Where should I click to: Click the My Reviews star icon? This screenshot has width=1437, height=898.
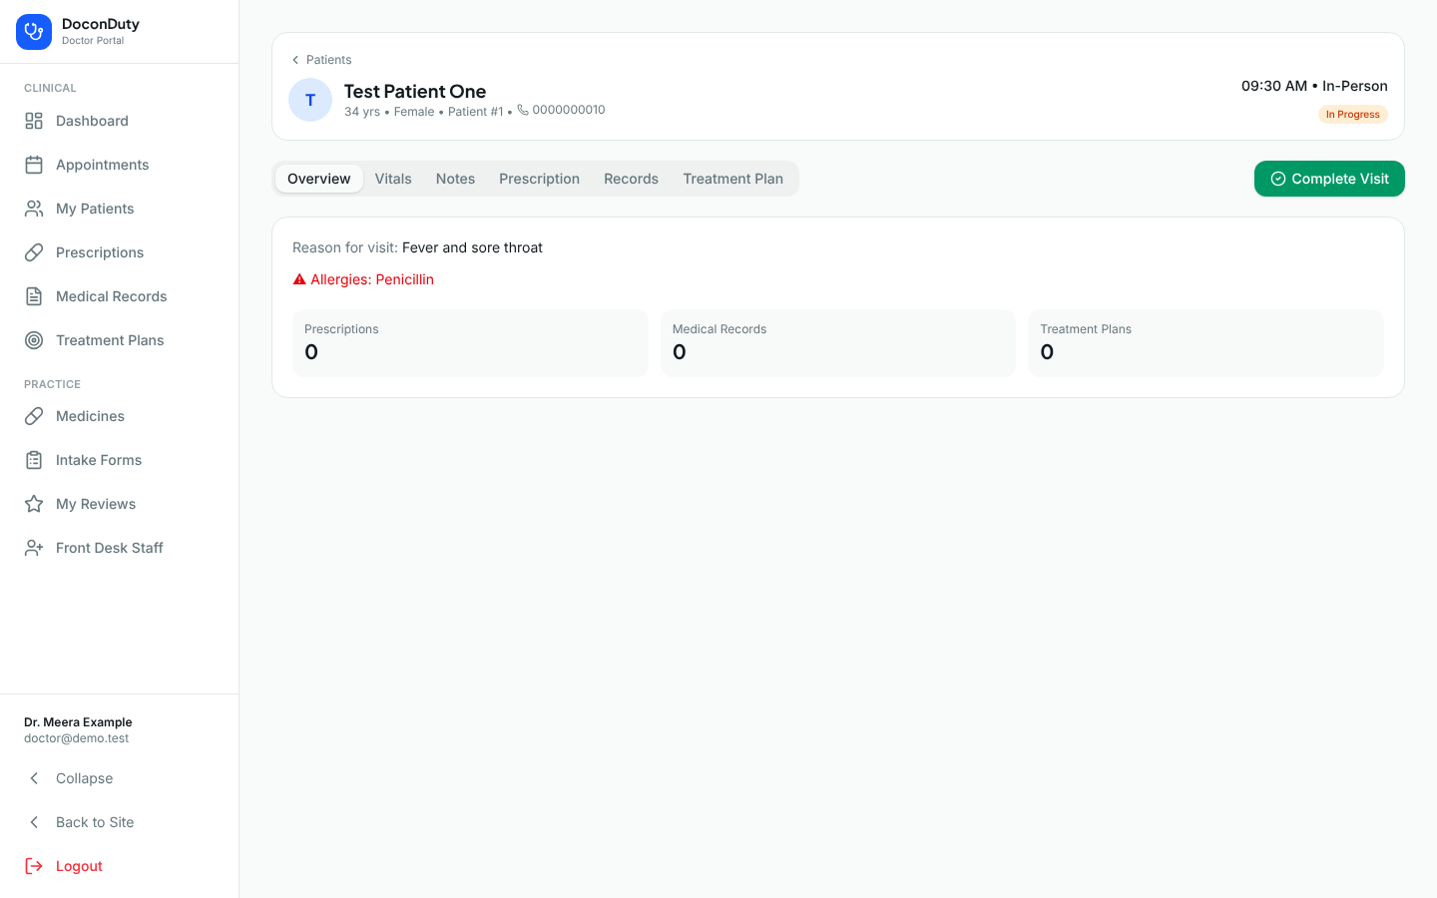34,504
